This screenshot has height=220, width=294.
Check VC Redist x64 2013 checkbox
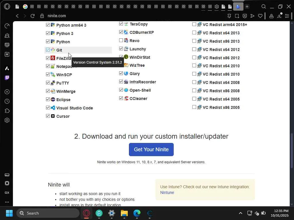pos(194,33)
